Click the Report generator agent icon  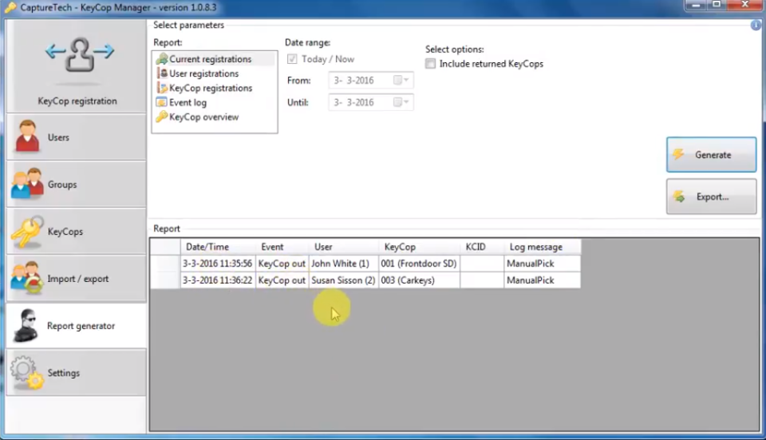(x=26, y=326)
